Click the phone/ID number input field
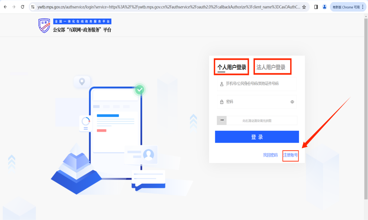 (257, 84)
